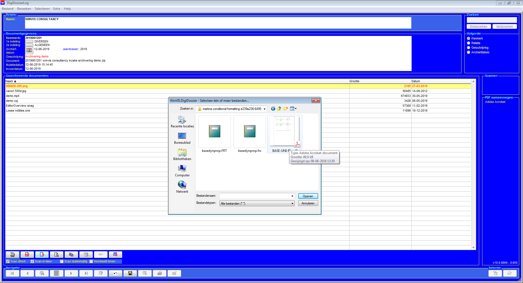Click the document preview magnifier button
Image resolution: width=523 pixels, height=283 pixels.
coord(57,254)
